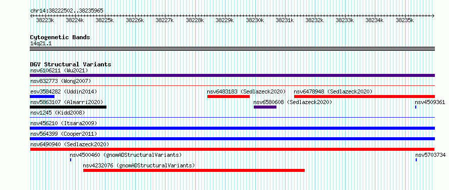Click the nsv6483183 (Sedlazeck2020) label text
Screen dimensions: 449x190
tap(247, 91)
